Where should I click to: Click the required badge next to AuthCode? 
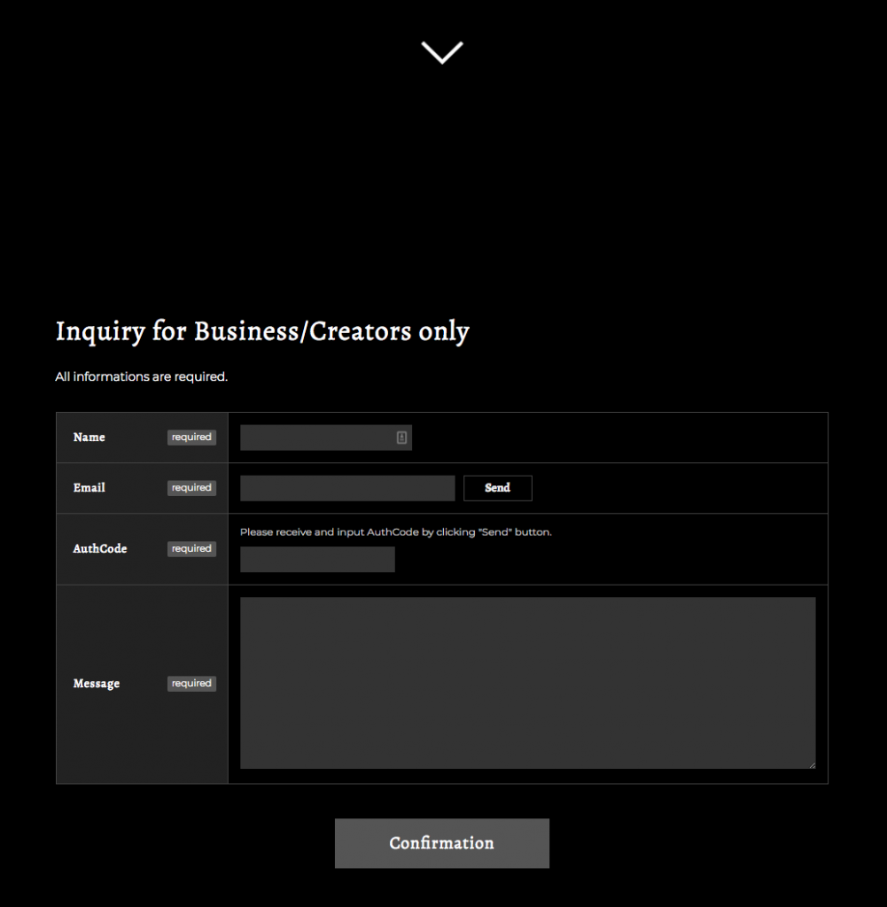click(x=191, y=549)
